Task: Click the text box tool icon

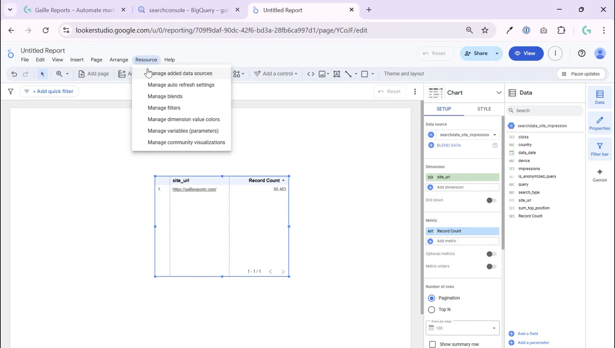Action: (x=337, y=74)
